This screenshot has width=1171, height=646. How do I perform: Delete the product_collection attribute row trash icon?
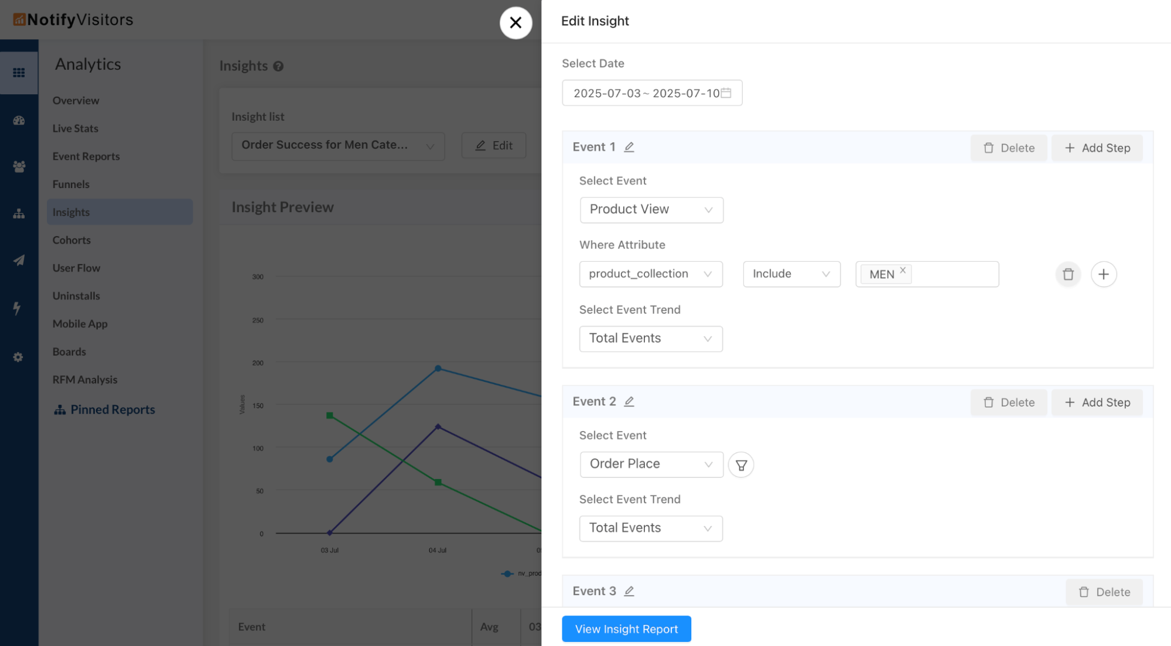1068,274
